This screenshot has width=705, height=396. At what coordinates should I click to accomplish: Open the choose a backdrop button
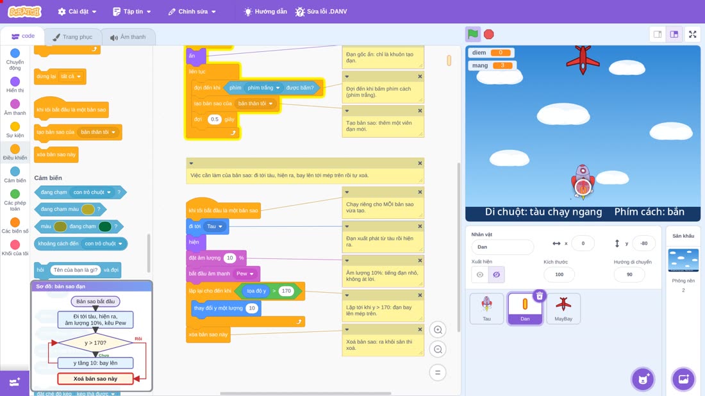point(683,379)
